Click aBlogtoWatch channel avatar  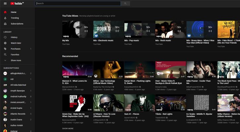coord(5,73)
